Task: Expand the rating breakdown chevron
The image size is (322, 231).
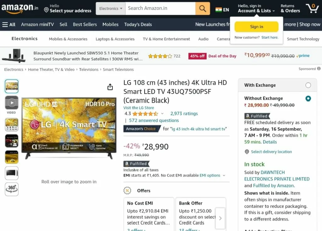Action: click(162, 114)
